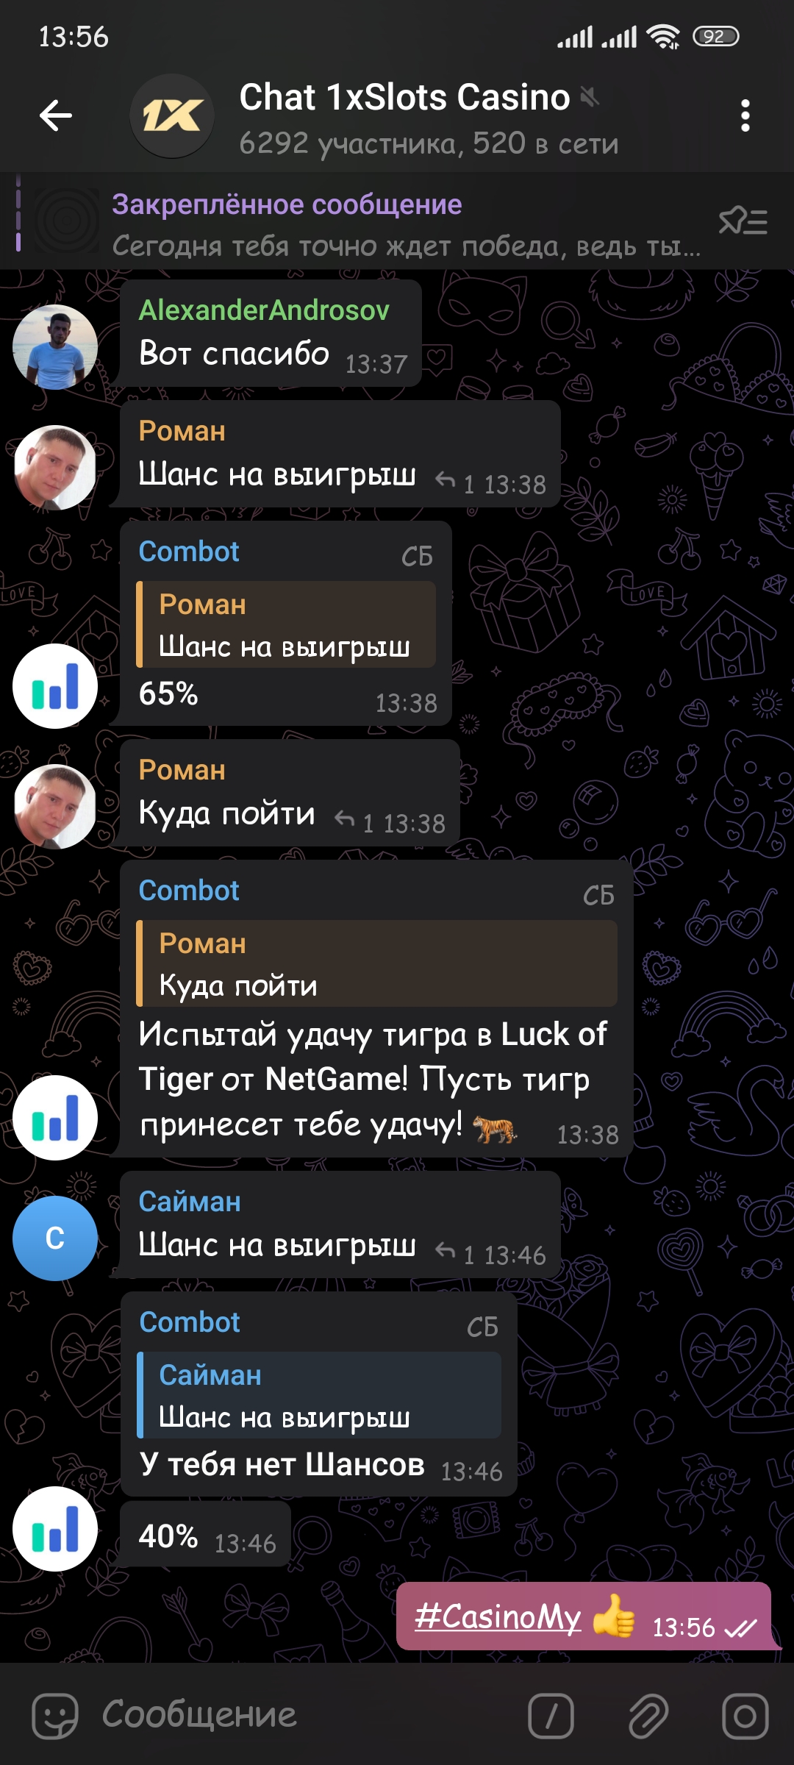794x1765 pixels.
Task: Open the emoji sticker picker
Action: [x=55, y=1716]
